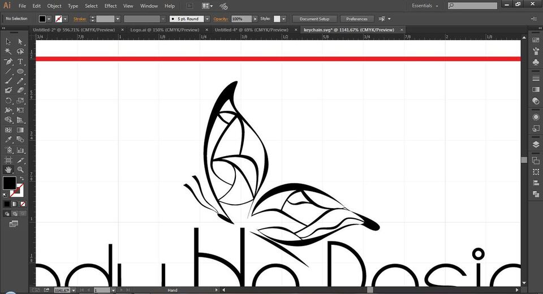Open the graphic Style dropdown

[x=283, y=19]
